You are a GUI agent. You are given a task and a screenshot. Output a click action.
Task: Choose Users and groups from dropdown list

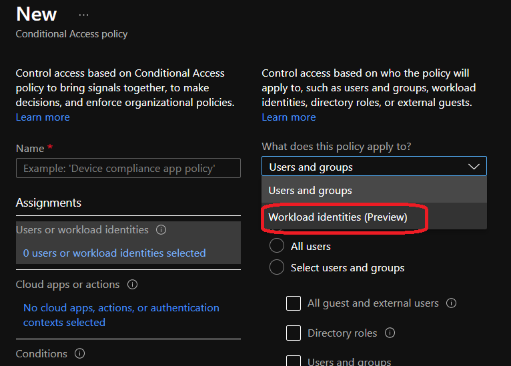310,191
